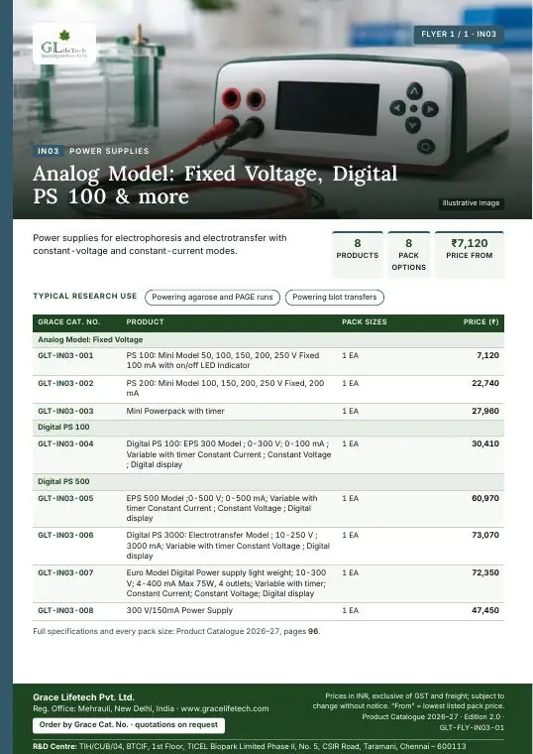Click the price 7,120
Viewport: 533px width, 754px height.
tap(487, 355)
